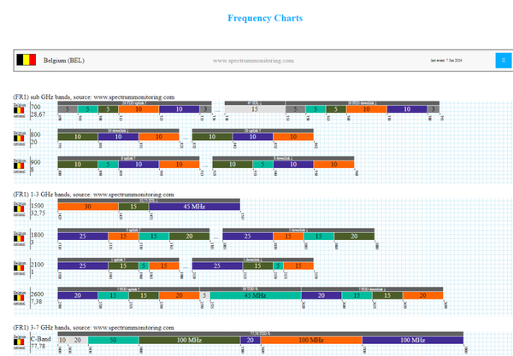Screen dimensions: 513x356
Task: Open the www.spectrummonitoring.com header link
Action: [x=253, y=61]
